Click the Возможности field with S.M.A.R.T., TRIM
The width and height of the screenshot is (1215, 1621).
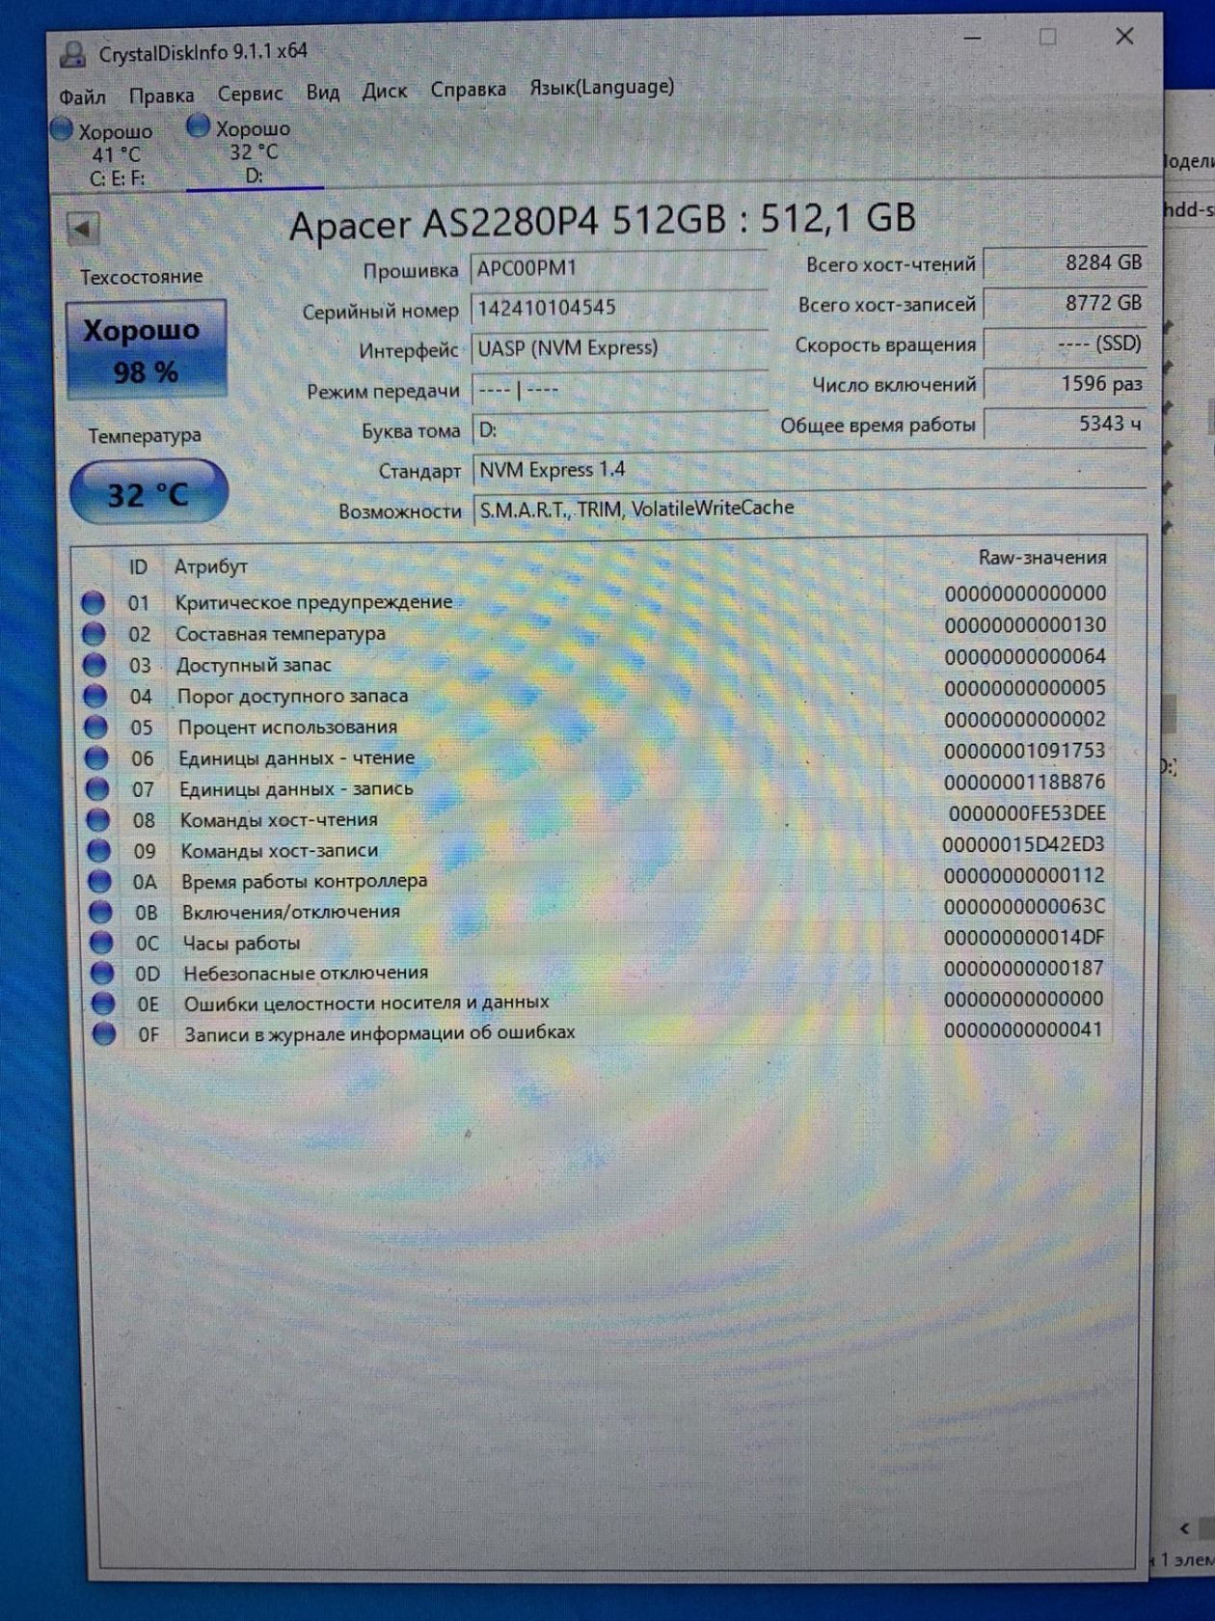tap(809, 509)
